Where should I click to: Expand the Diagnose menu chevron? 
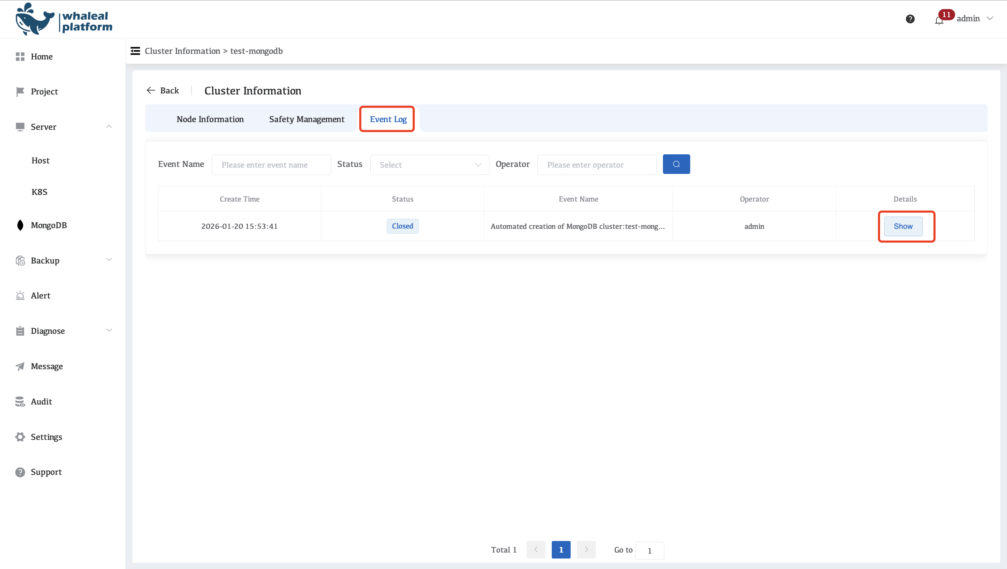(109, 330)
